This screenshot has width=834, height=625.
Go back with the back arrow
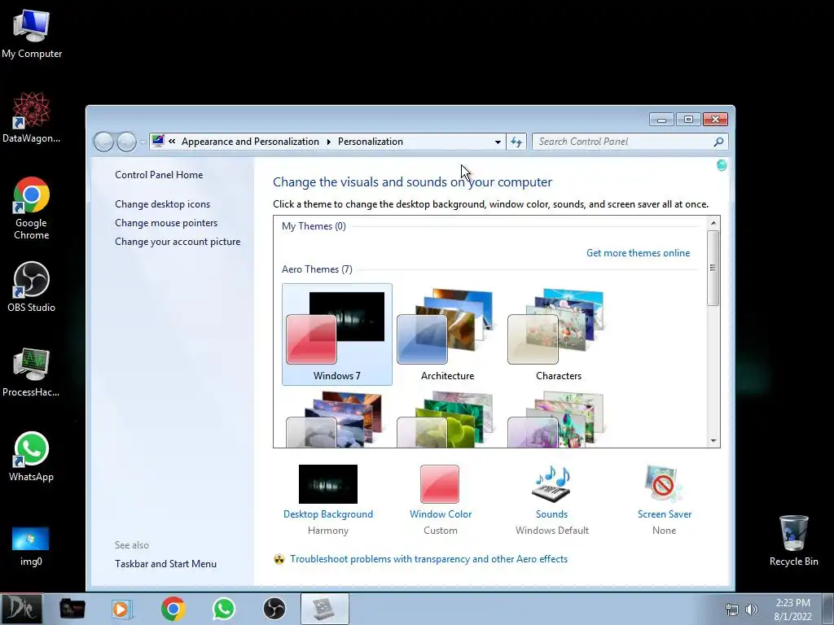103,142
